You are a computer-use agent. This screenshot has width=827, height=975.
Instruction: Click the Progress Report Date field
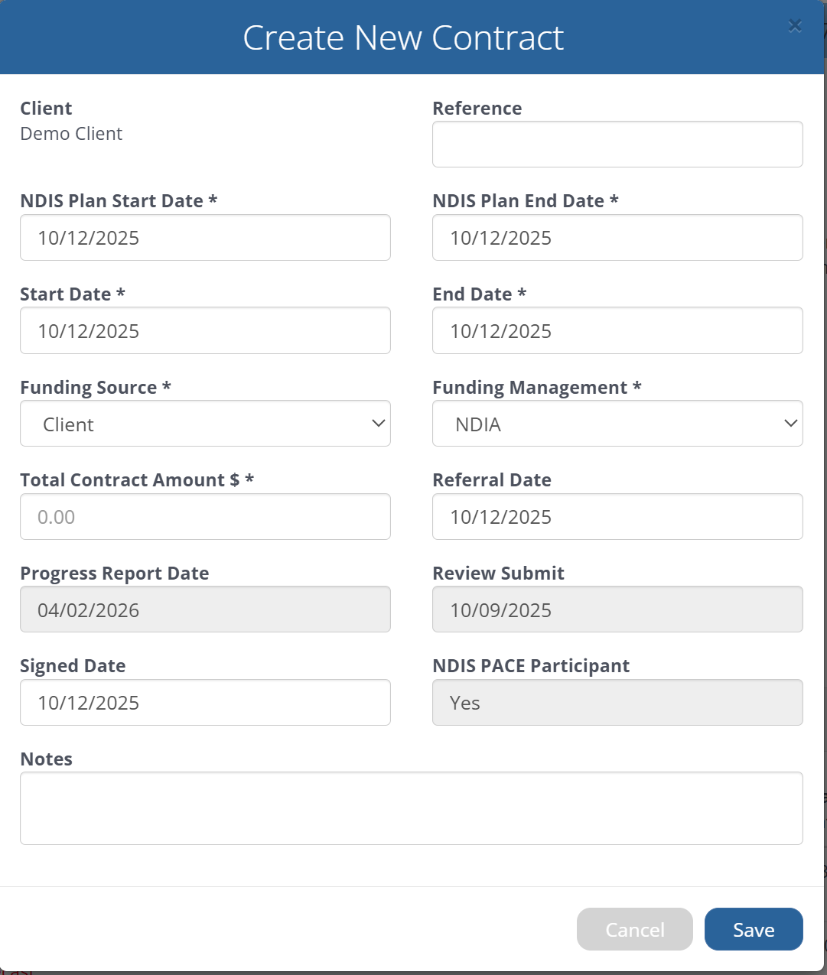(205, 609)
